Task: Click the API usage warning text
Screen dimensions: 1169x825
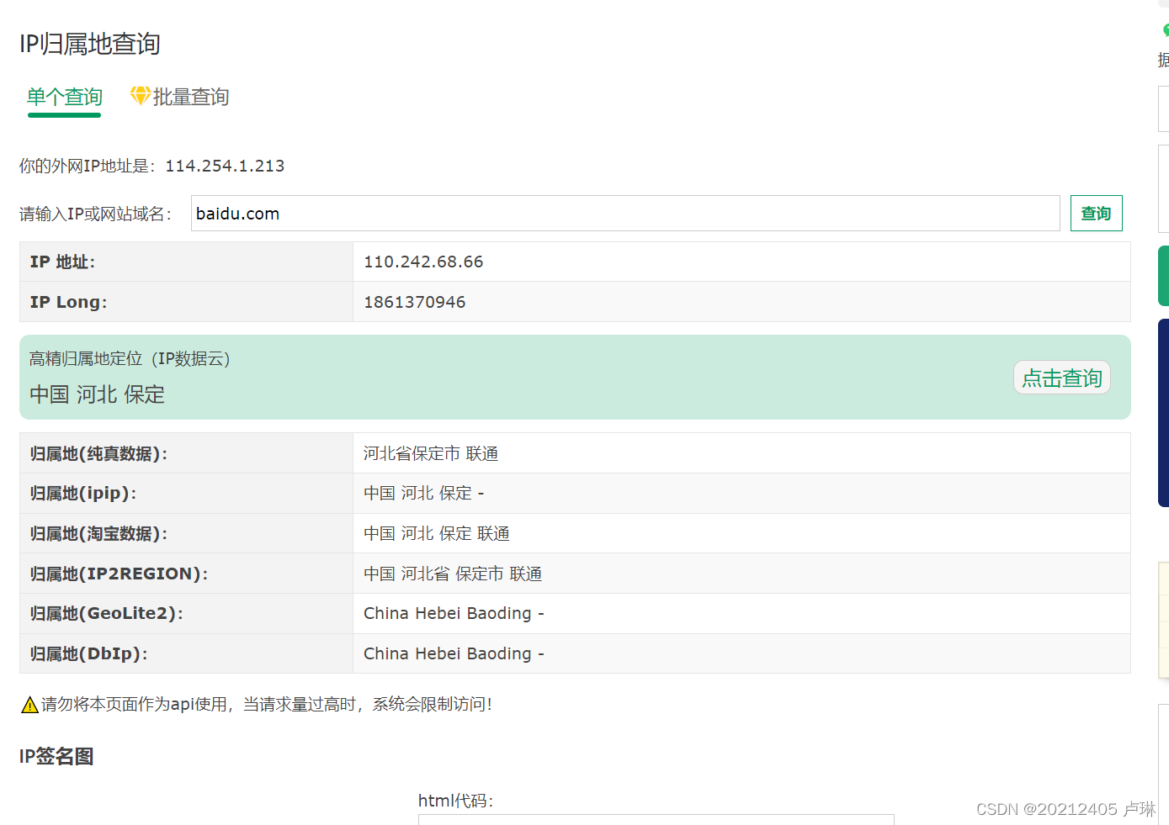Action: click(x=267, y=704)
